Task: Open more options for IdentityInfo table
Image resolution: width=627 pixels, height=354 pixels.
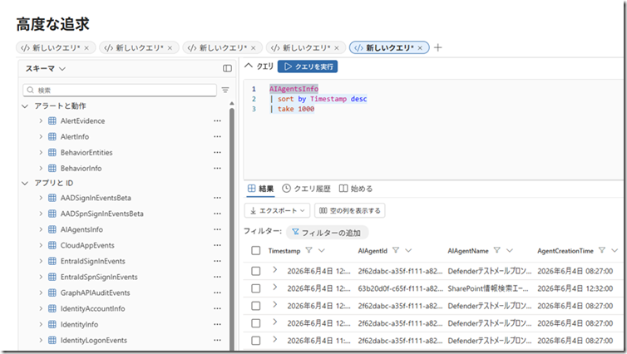Action: 217,324
